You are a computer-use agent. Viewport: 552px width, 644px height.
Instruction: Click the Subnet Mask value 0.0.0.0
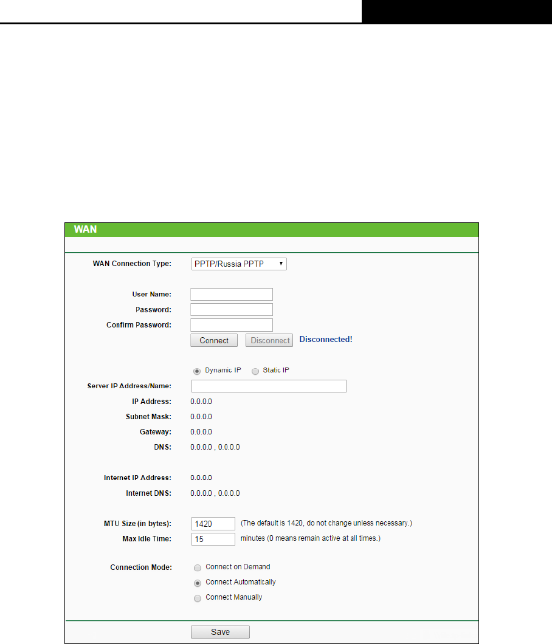point(201,416)
